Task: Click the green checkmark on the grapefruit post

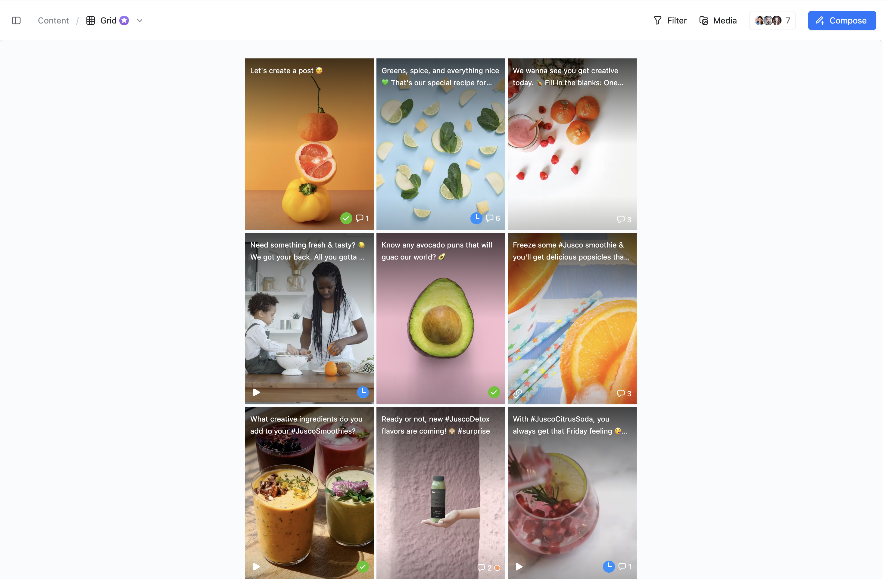Action: 346,218
